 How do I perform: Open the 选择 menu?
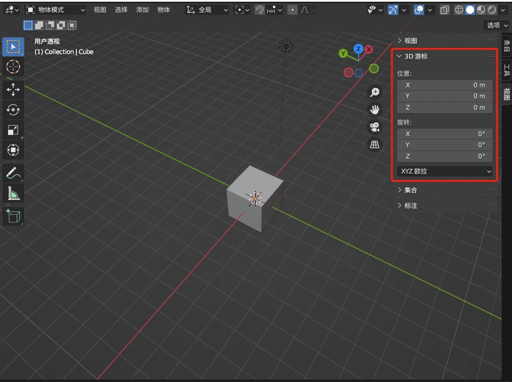(121, 10)
